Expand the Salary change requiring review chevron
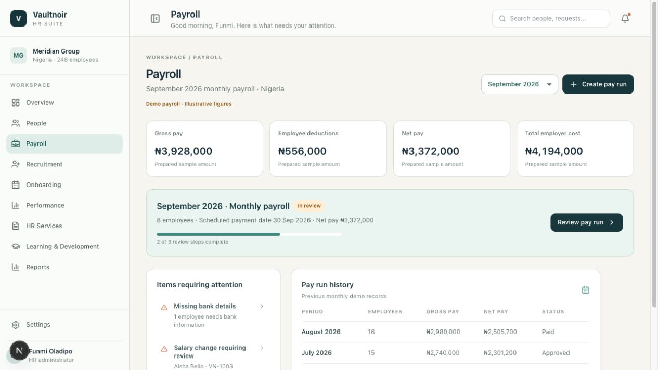The image size is (658, 370). [262, 348]
